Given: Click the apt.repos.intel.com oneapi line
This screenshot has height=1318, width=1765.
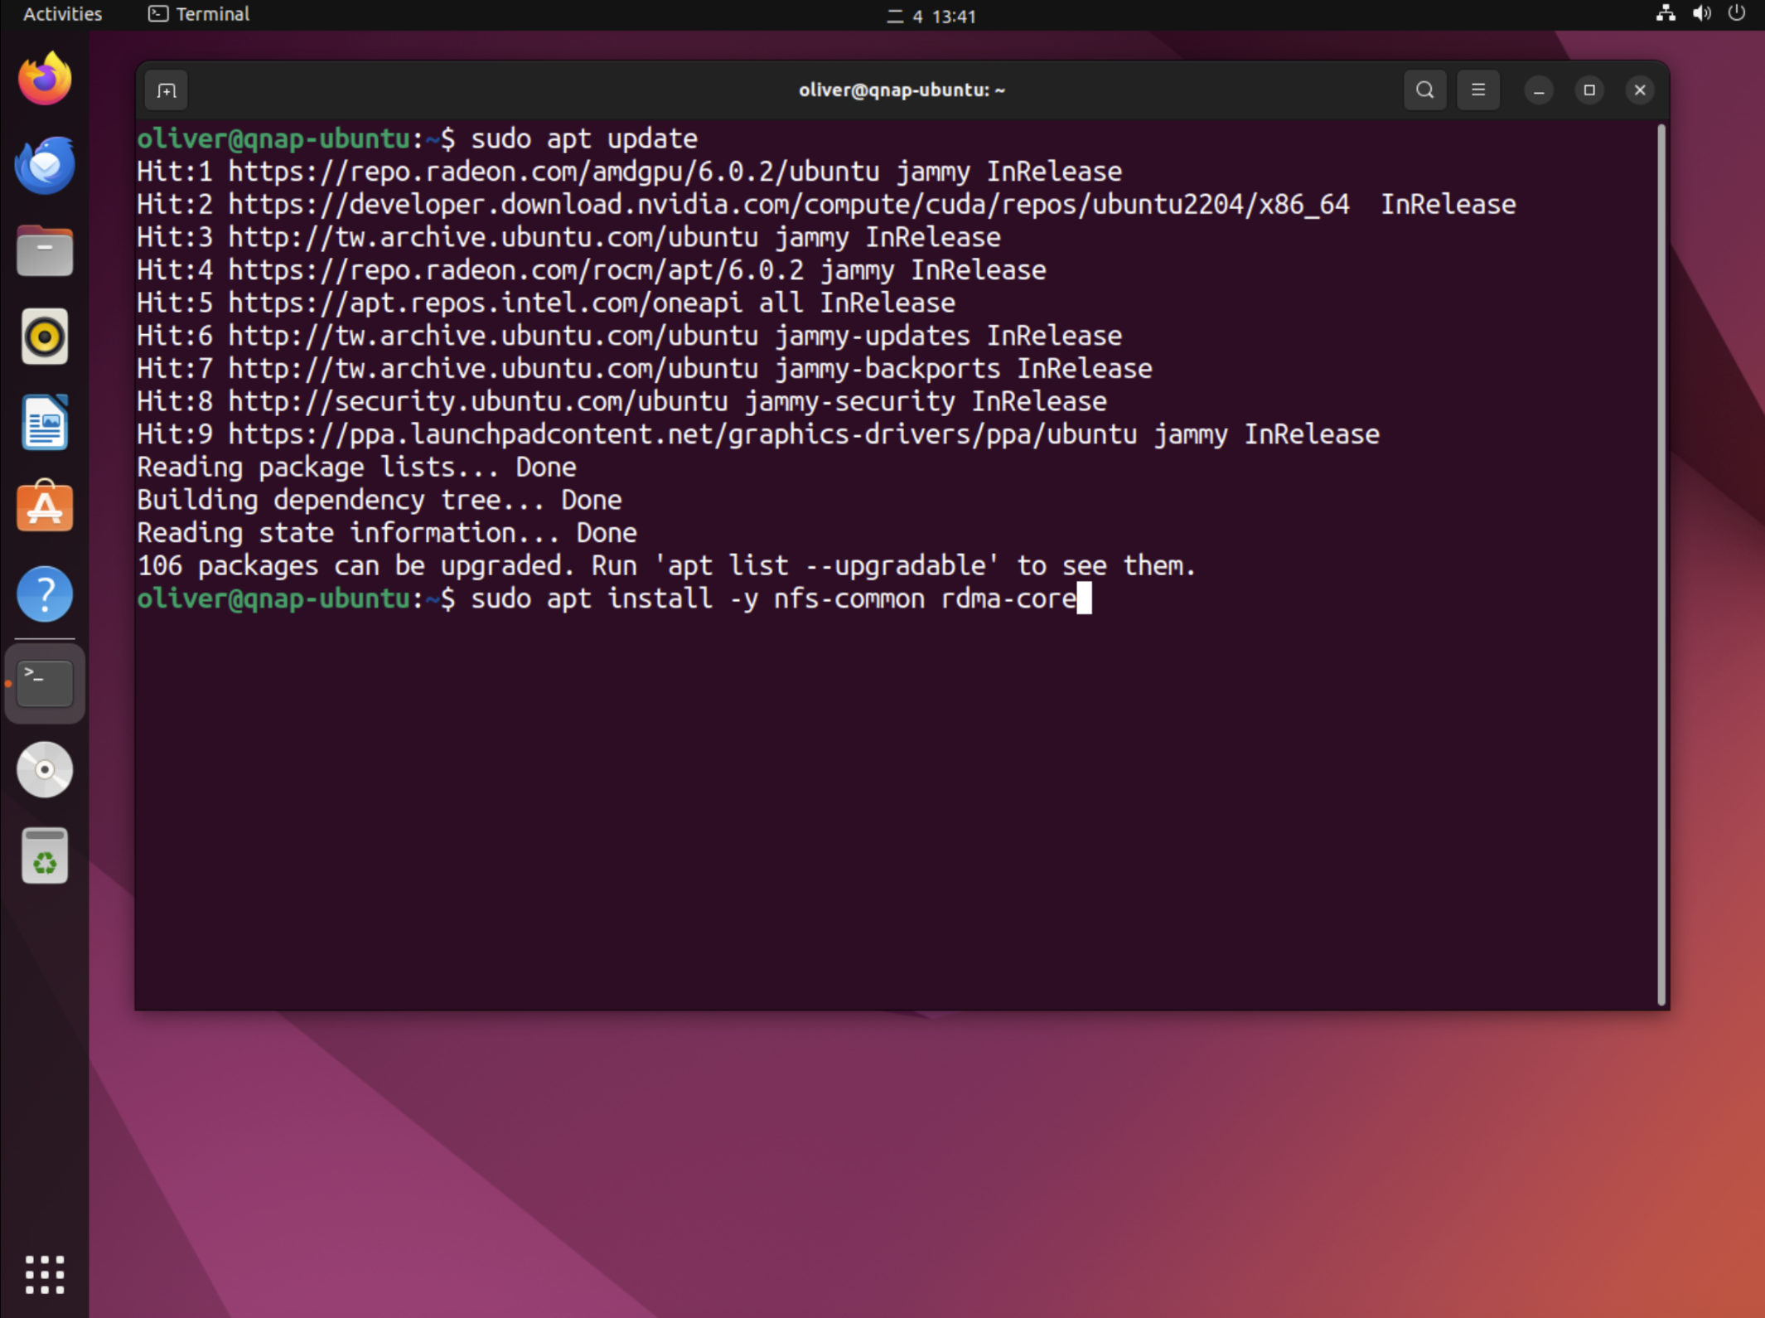Looking at the screenshot, I should [546, 303].
